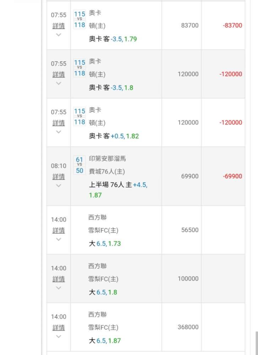258x355 pixels.
Task: Expand the chevron on the 368000 row
Action: tap(59, 336)
